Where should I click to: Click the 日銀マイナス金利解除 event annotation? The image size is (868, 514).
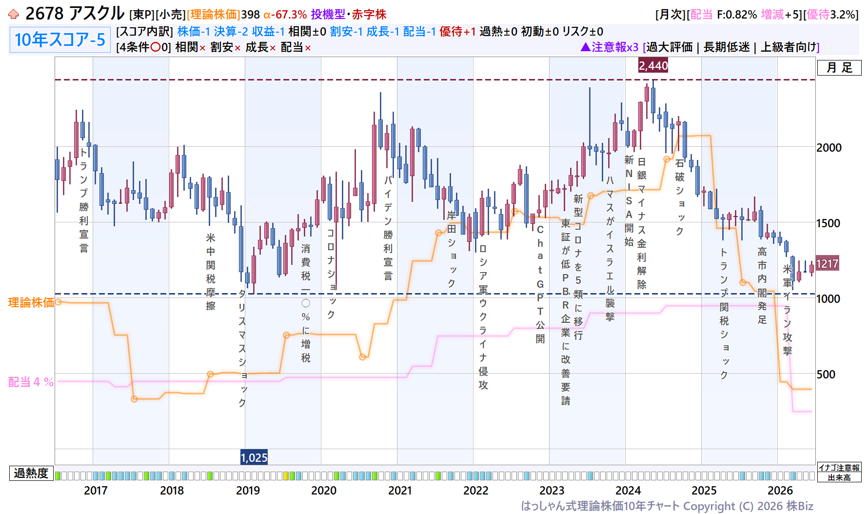point(642,223)
